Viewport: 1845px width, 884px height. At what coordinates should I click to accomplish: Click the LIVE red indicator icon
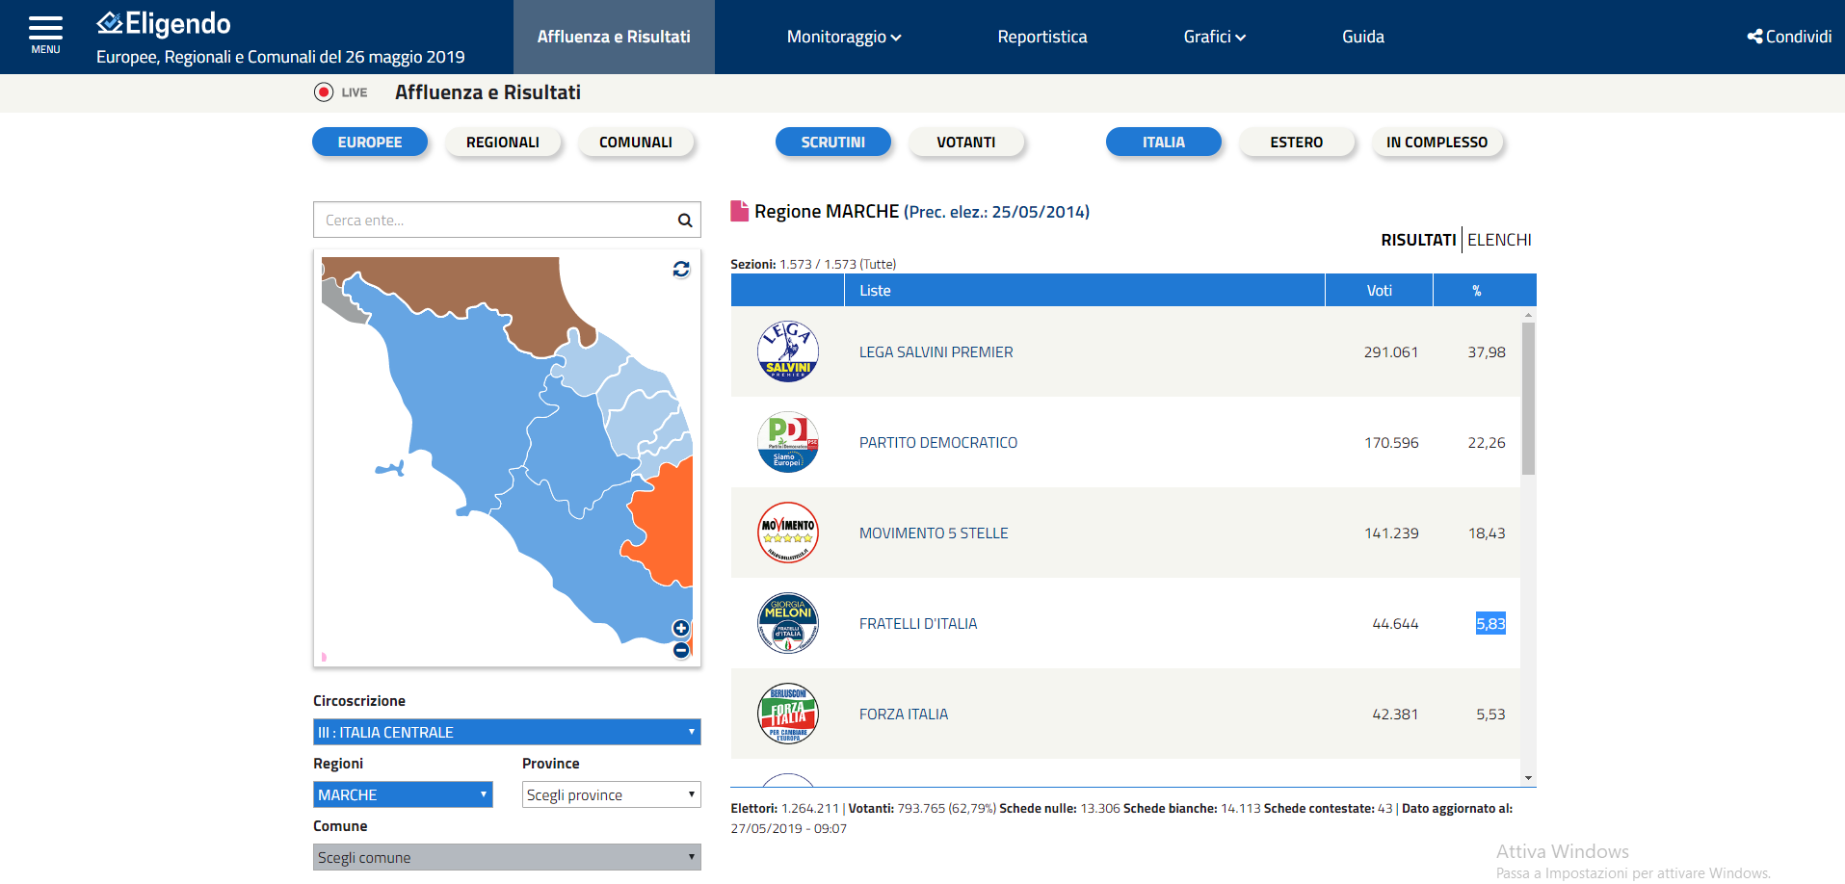324,92
